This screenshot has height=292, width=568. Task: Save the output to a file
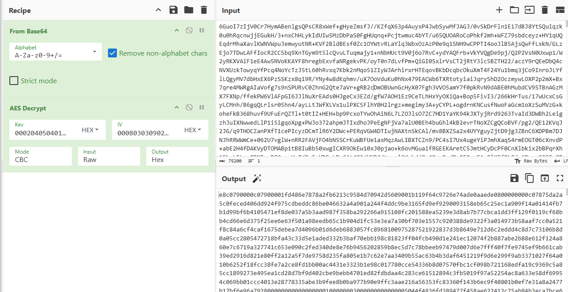(514, 178)
